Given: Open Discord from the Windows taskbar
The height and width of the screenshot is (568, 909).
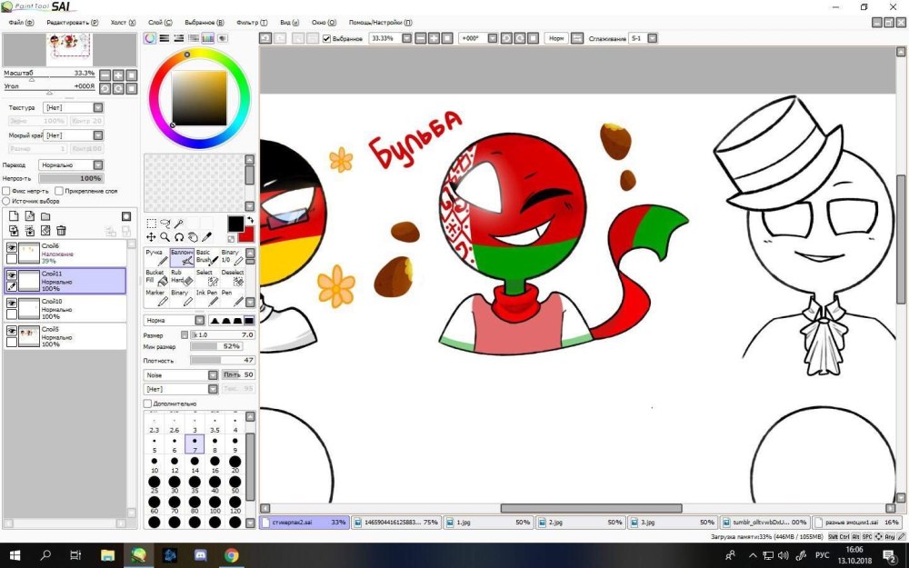Looking at the screenshot, I should tap(201, 555).
